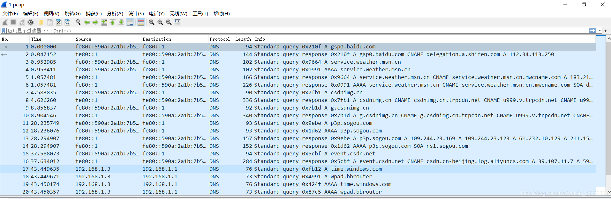The image size is (611, 199).
Task: Start capturing packets with the shark fin icon
Action: tap(5, 22)
